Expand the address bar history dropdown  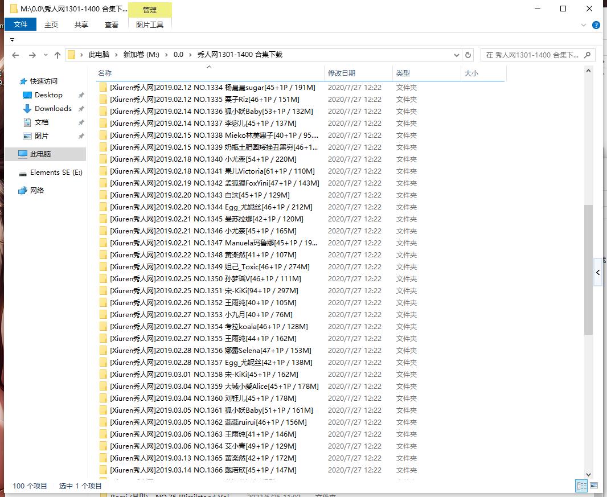pos(457,55)
